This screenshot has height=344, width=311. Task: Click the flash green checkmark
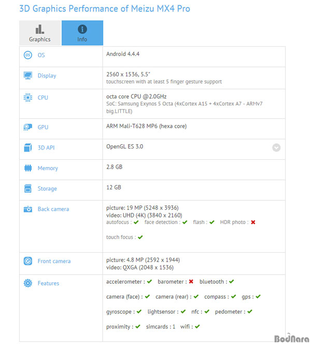(x=211, y=222)
